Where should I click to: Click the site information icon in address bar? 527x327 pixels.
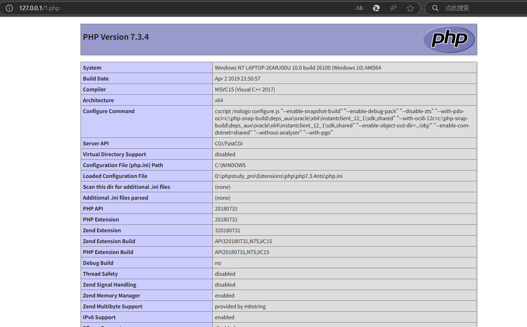[9, 8]
